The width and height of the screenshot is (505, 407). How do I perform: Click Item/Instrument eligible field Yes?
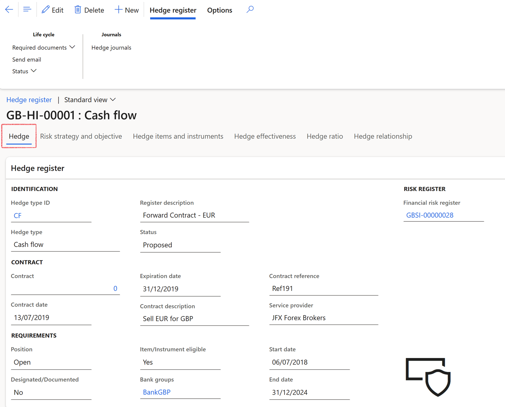tap(180, 362)
